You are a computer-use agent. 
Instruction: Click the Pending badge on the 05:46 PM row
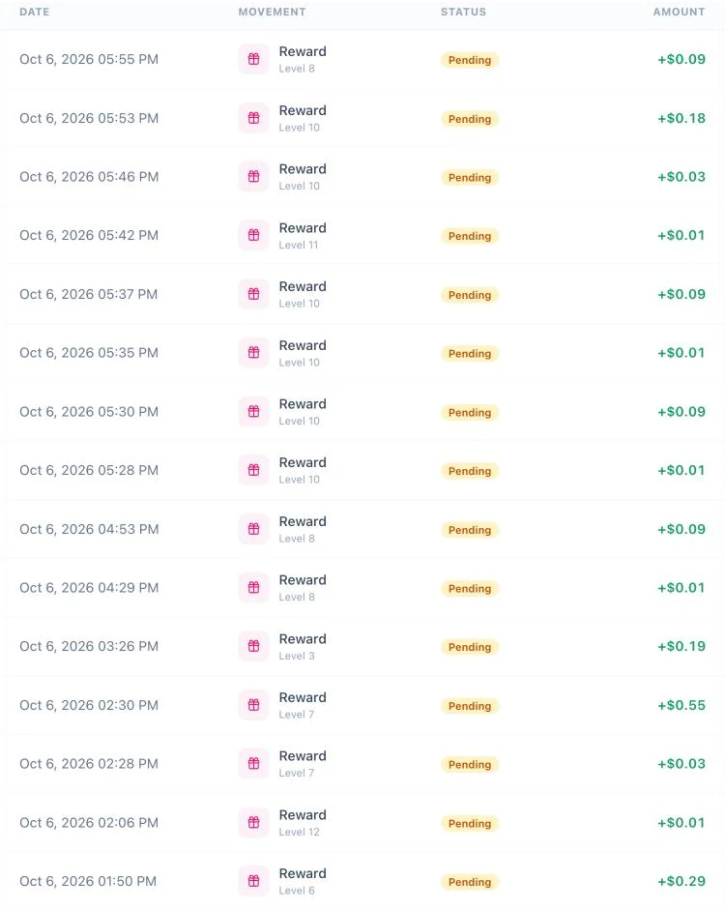(470, 178)
